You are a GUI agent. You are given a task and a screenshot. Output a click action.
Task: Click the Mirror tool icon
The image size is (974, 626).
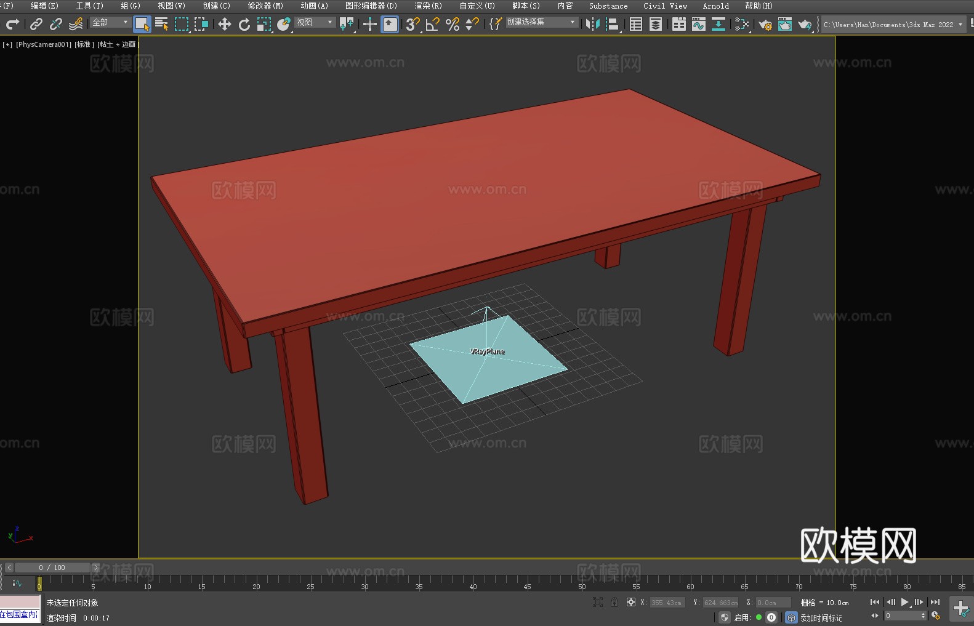593,24
